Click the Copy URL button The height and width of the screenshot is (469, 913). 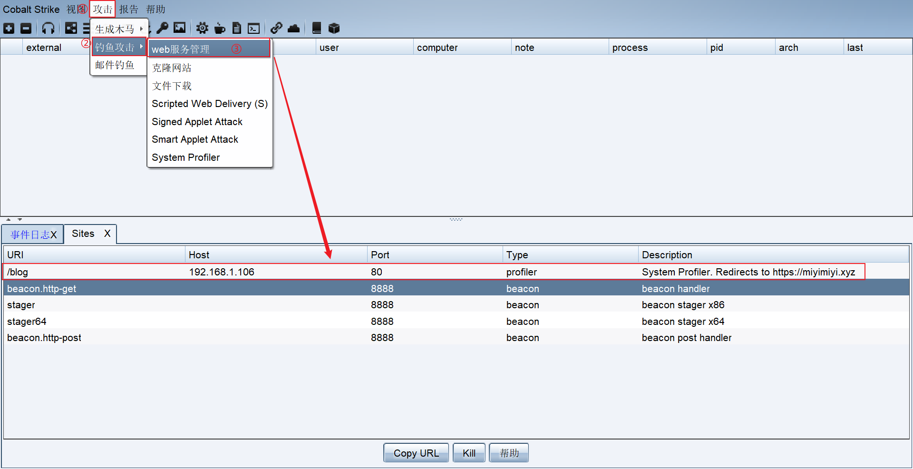416,453
